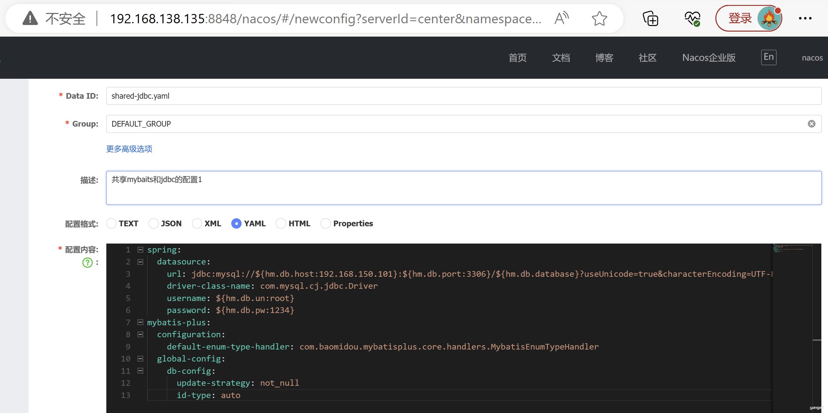The height and width of the screenshot is (413, 828).
Task: Click the password line in editor
Action: pyautogui.click(x=230, y=310)
